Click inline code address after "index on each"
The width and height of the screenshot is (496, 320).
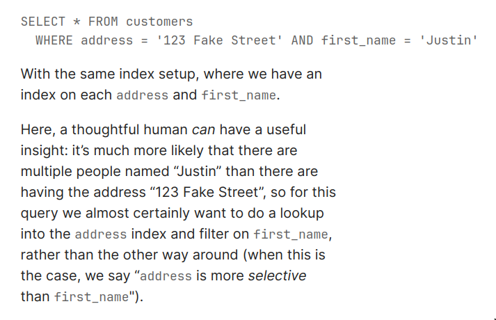[x=142, y=95]
